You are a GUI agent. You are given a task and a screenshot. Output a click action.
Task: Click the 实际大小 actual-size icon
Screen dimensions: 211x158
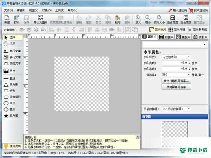click(159, 19)
